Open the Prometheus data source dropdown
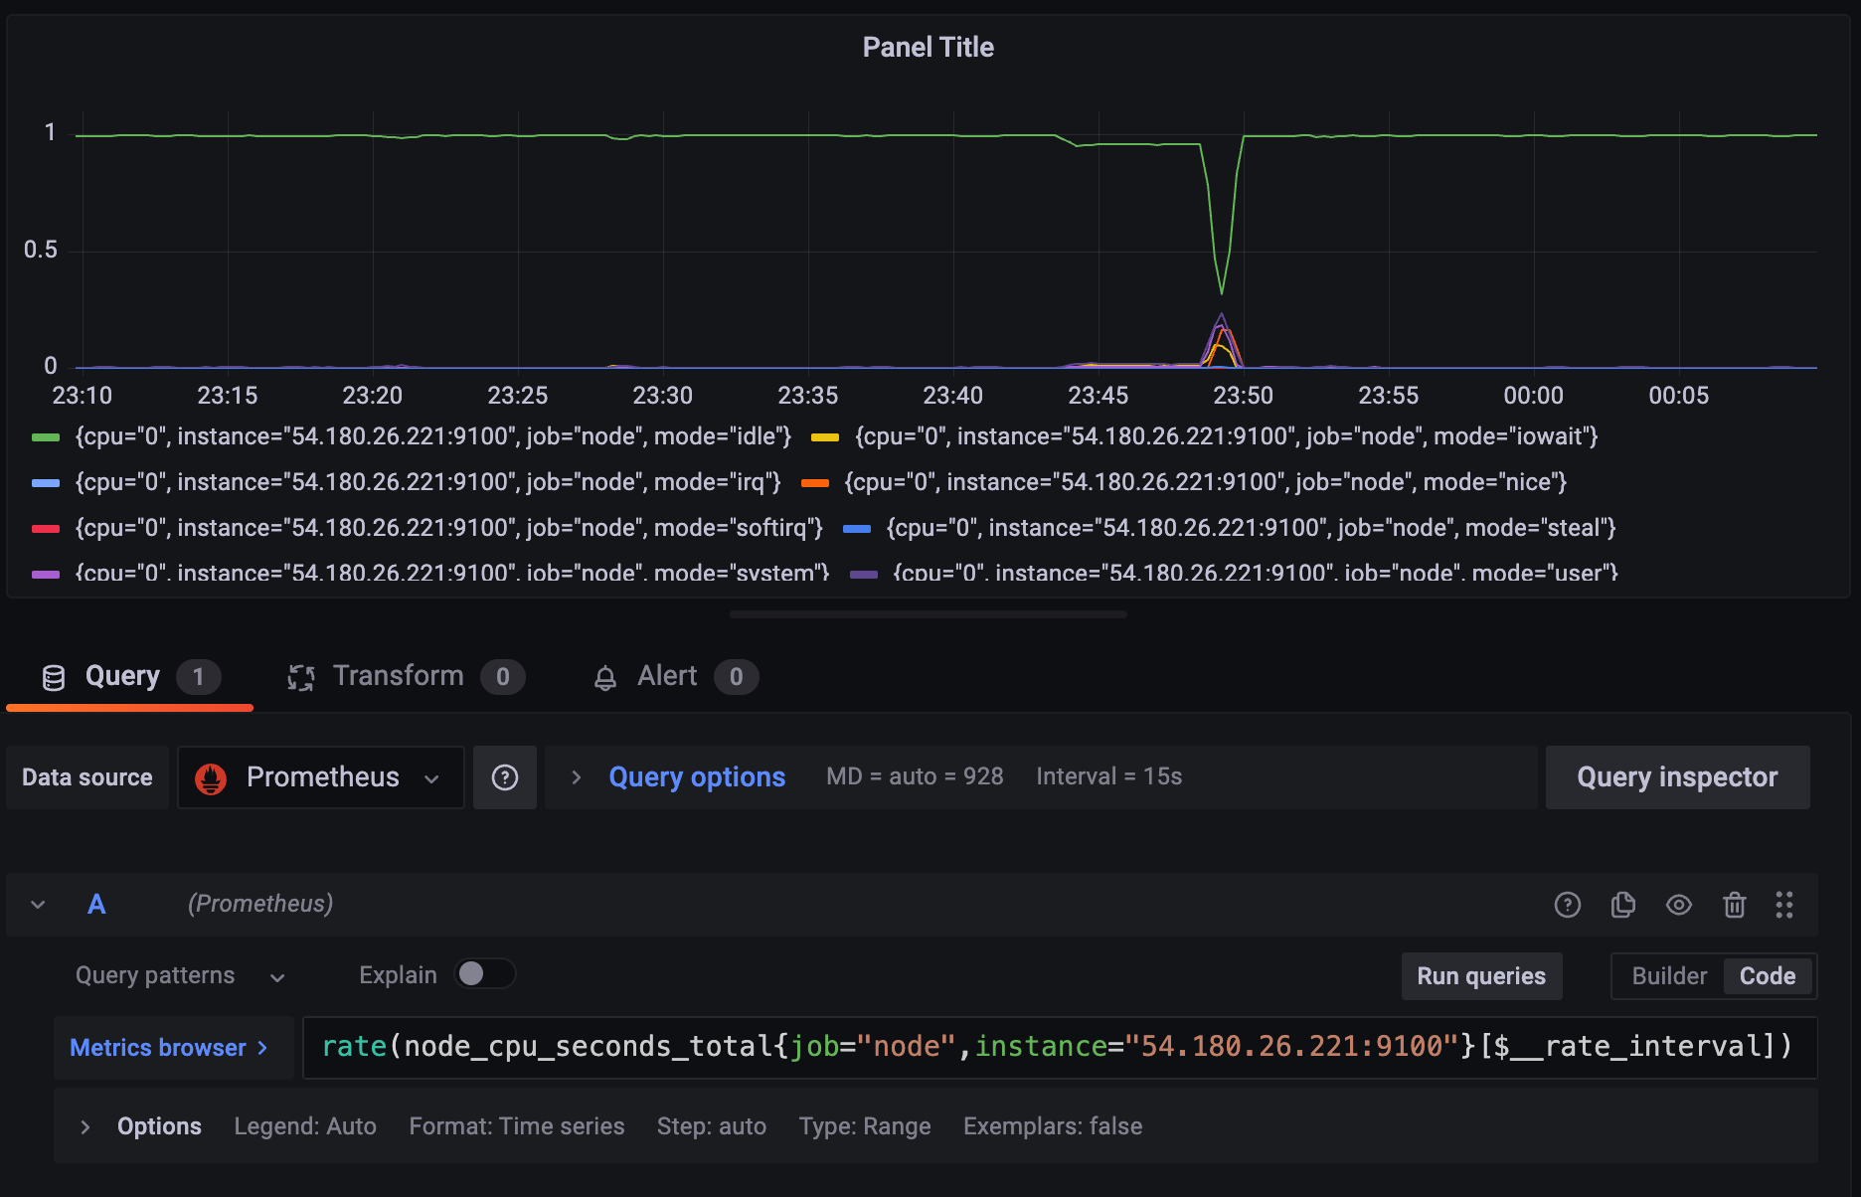Viewport: 1861px width, 1197px height. [321, 777]
